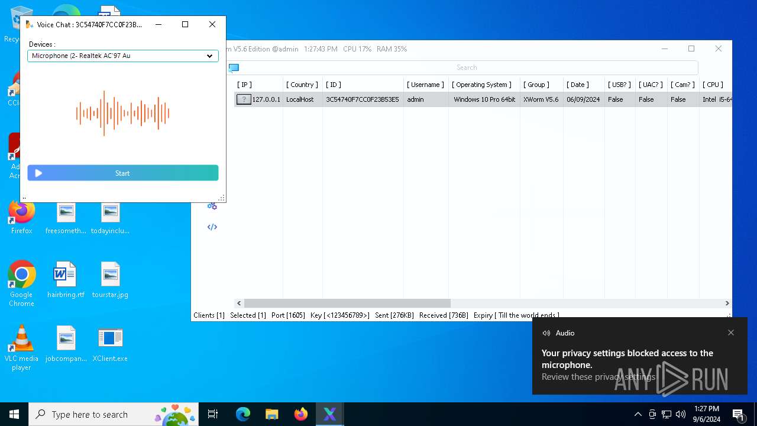Dismiss the Audio notification
Image resolution: width=757 pixels, height=426 pixels.
click(x=731, y=333)
